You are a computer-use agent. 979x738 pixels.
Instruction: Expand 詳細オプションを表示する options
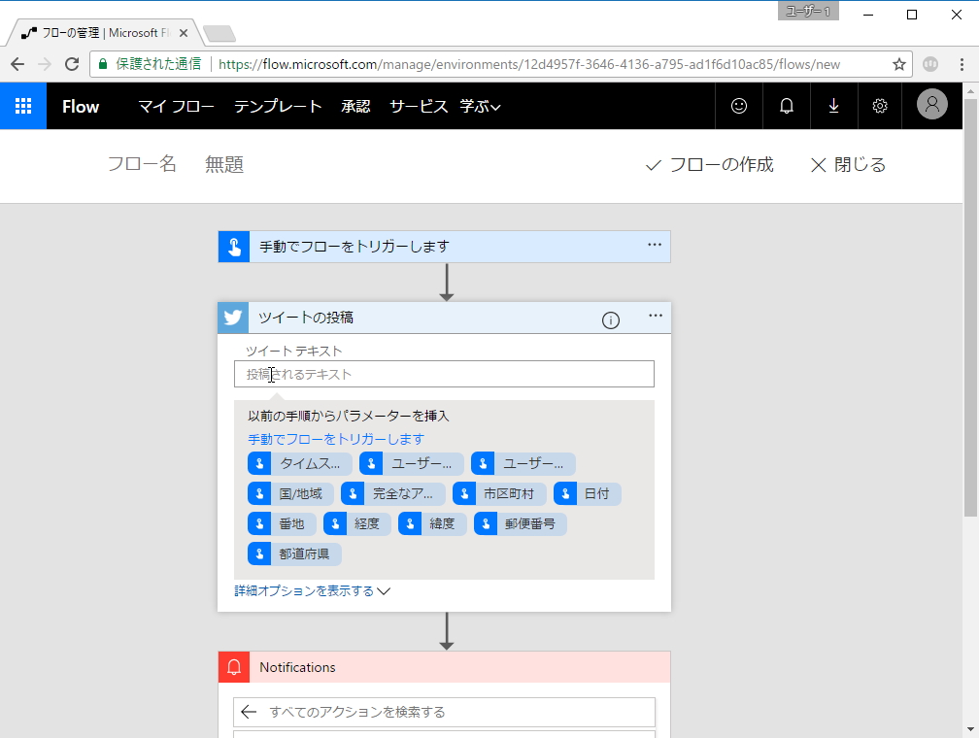(313, 590)
